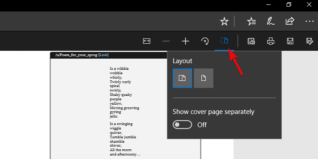Click the Read aloud icon
This screenshot has width=318, height=159.
[251, 41]
